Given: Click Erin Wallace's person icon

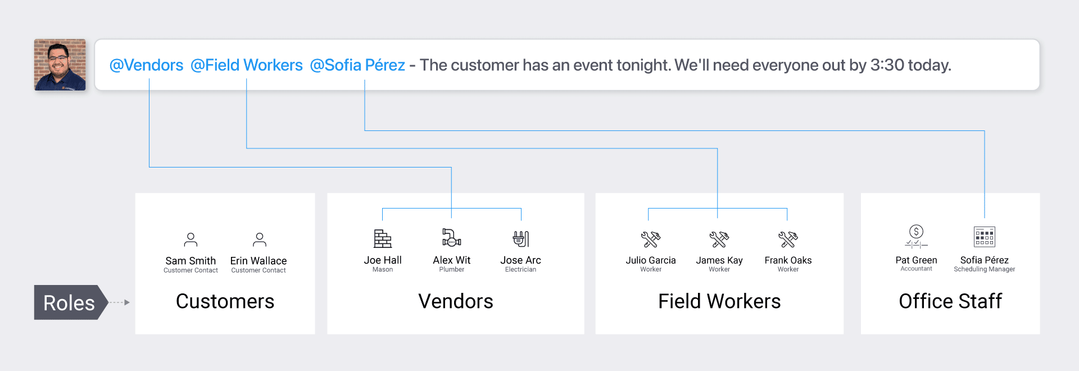Looking at the screenshot, I should point(259,240).
